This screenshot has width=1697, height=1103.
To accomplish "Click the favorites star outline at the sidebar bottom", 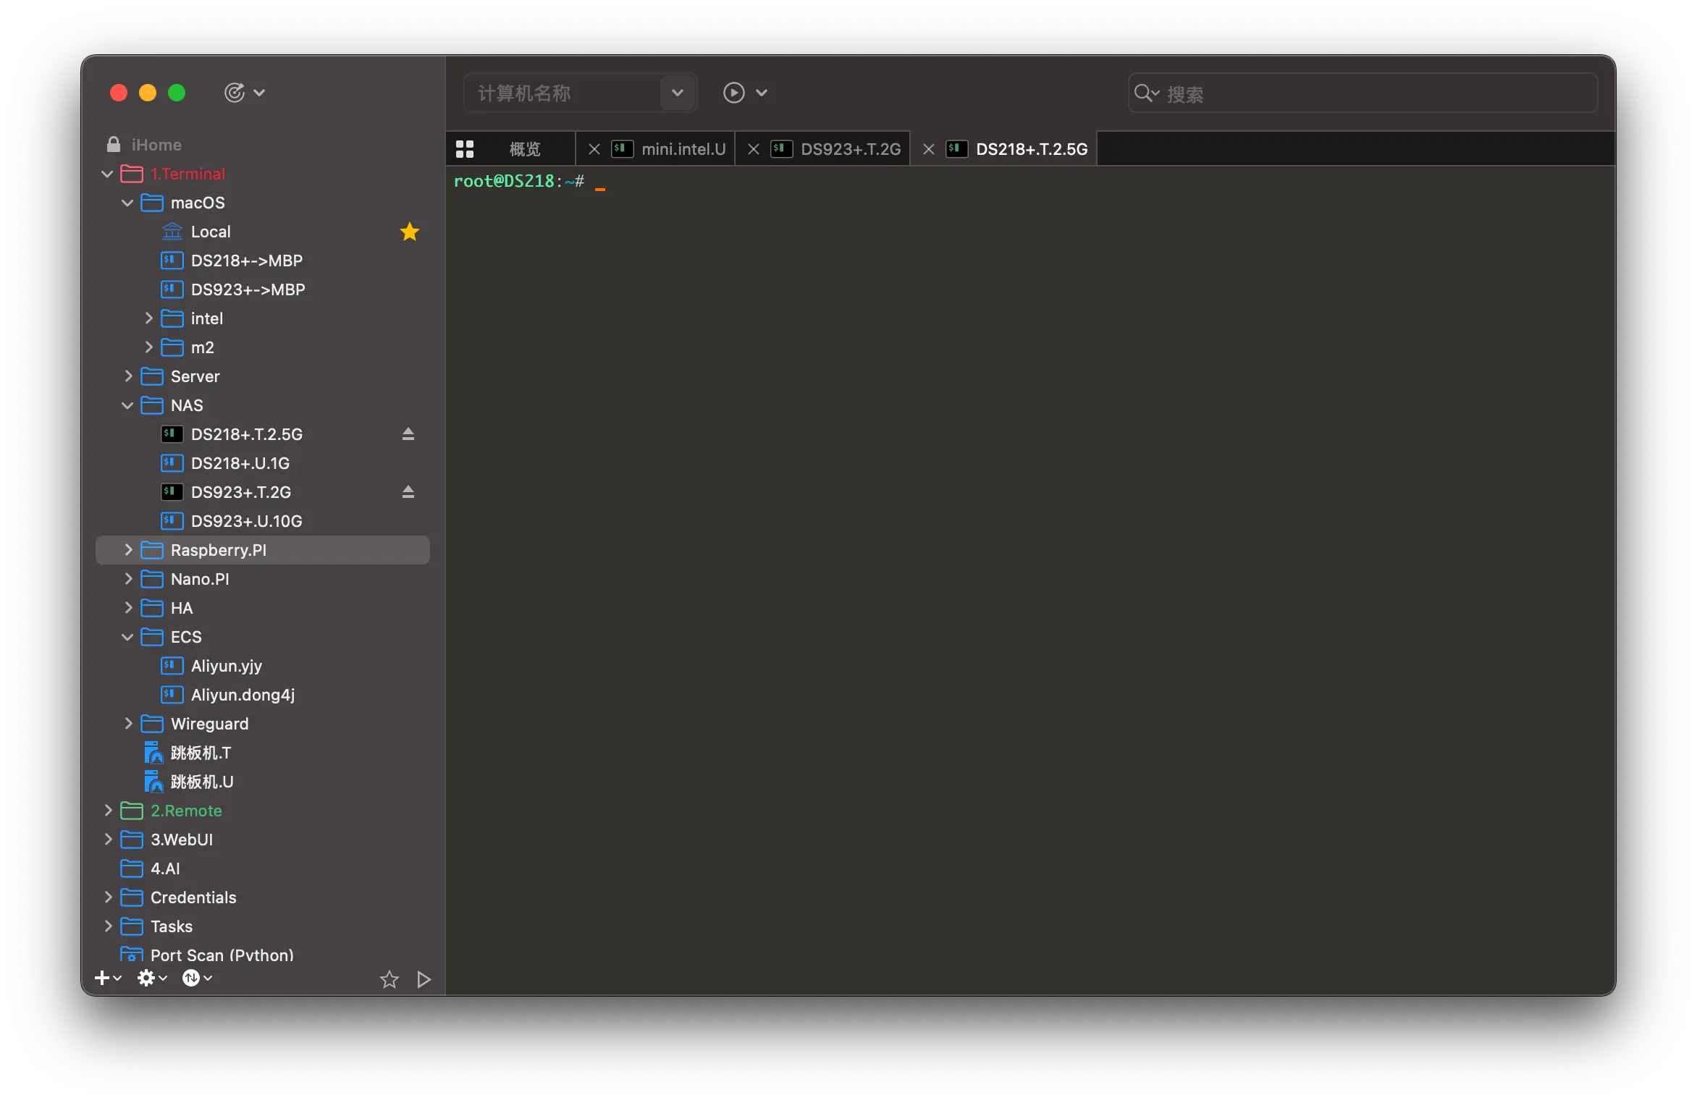I will tap(389, 979).
